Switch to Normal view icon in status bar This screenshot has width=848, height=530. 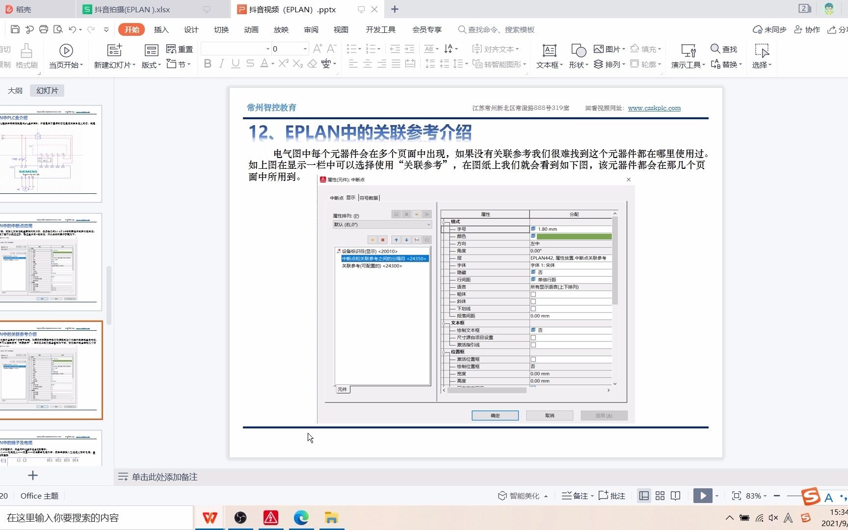tap(644, 496)
